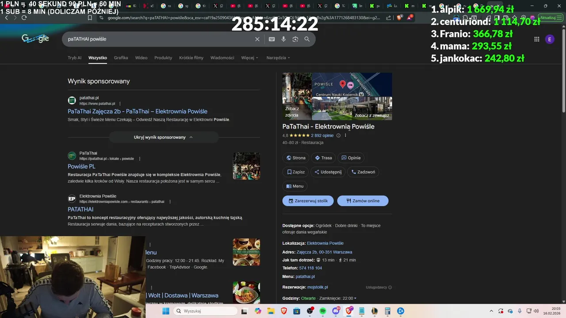
Task: Click the Zadzwoń call button
Action: coord(363,172)
